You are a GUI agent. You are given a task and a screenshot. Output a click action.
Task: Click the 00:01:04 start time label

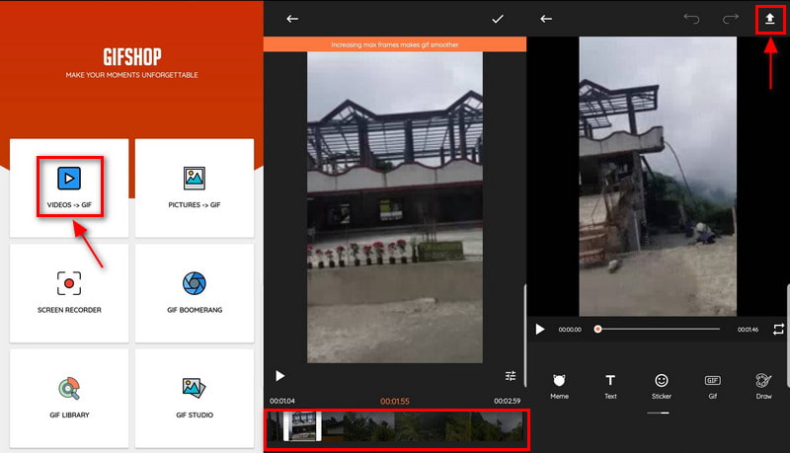tap(282, 401)
